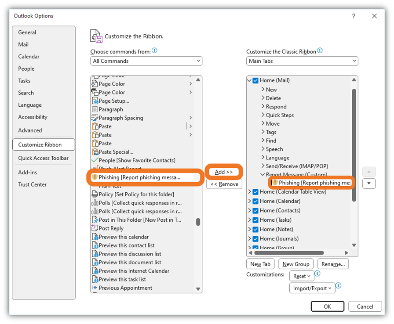Collapse the Report Message (Custom) group
Image resolution: width=394 pixels, height=324 pixels.
tap(263, 174)
